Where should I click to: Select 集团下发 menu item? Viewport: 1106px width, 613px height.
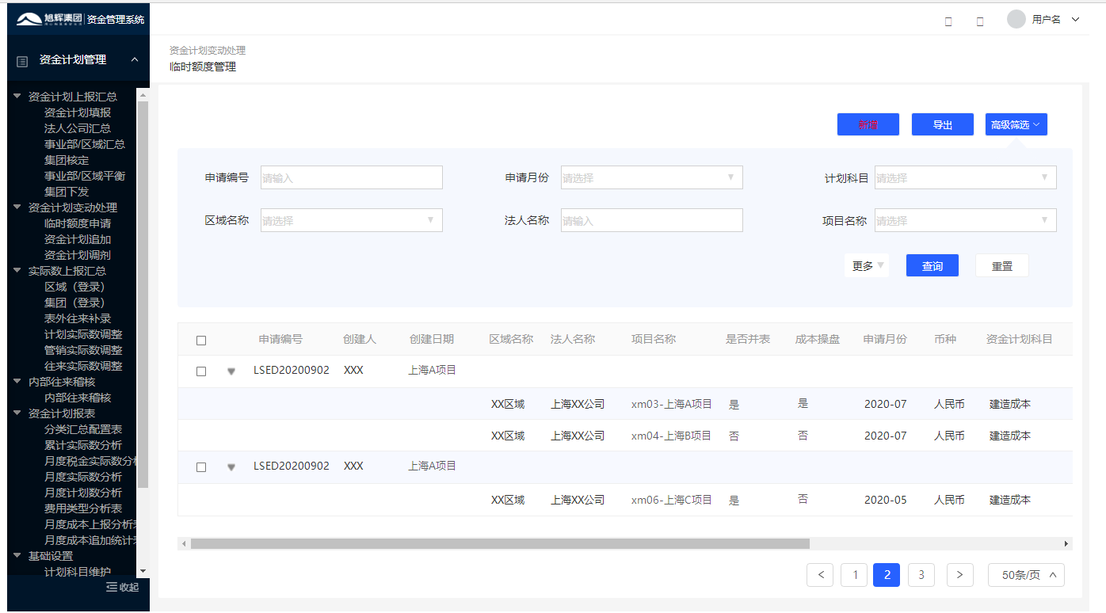[x=67, y=192]
